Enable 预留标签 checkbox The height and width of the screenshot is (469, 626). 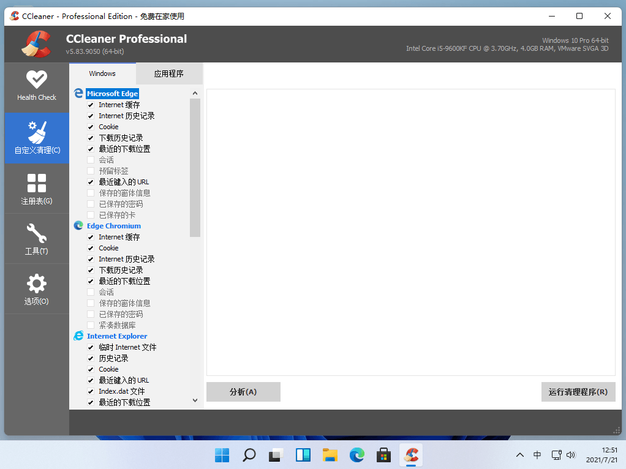[x=91, y=171]
